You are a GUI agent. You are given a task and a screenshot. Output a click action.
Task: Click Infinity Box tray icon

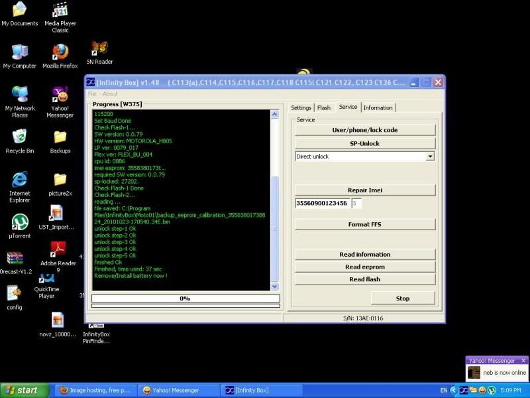point(463,390)
